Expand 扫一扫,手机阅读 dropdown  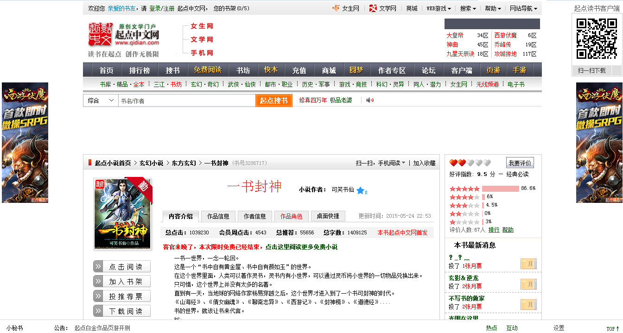coord(380,163)
